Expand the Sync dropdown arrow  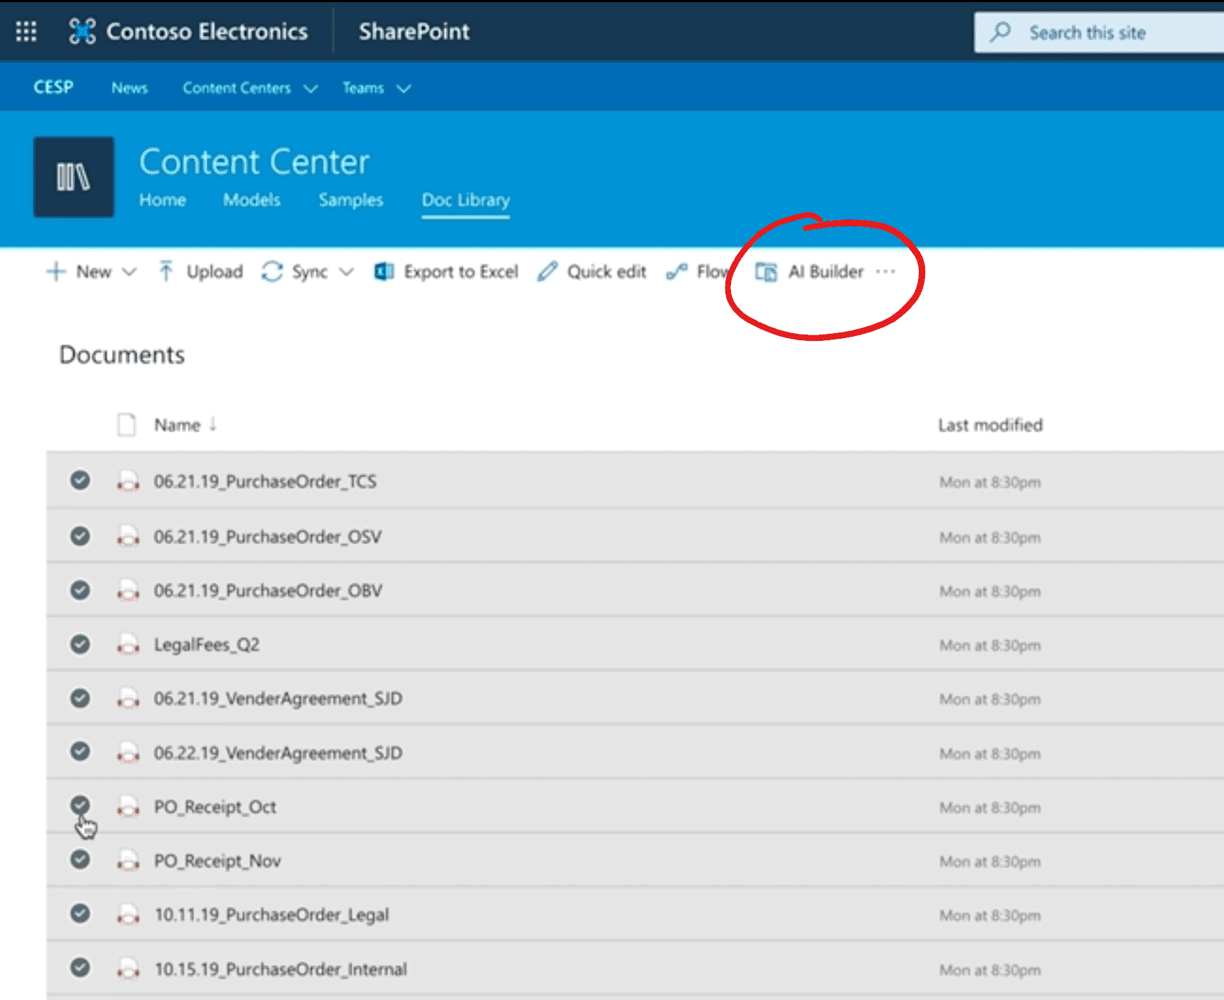(x=347, y=272)
